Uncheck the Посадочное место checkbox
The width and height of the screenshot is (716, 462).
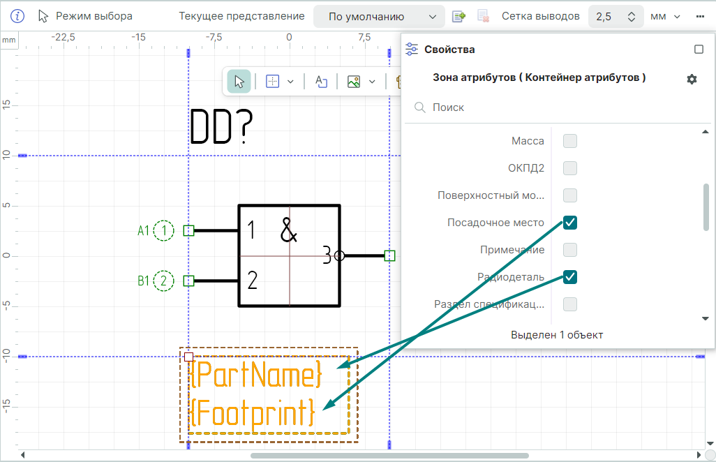[570, 223]
